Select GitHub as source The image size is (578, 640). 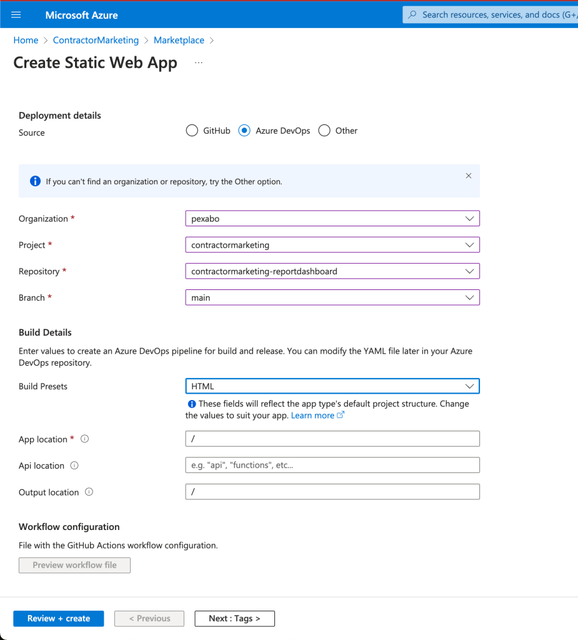192,131
